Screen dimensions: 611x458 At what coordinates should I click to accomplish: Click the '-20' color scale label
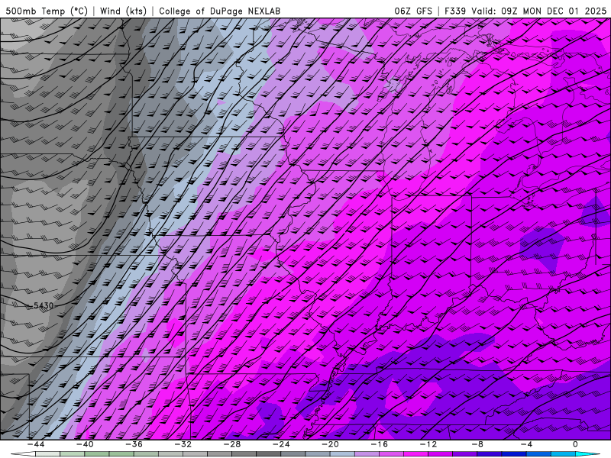(330, 444)
